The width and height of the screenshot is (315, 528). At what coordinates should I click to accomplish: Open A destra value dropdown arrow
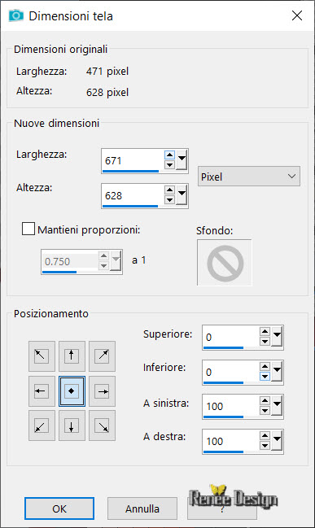click(278, 440)
